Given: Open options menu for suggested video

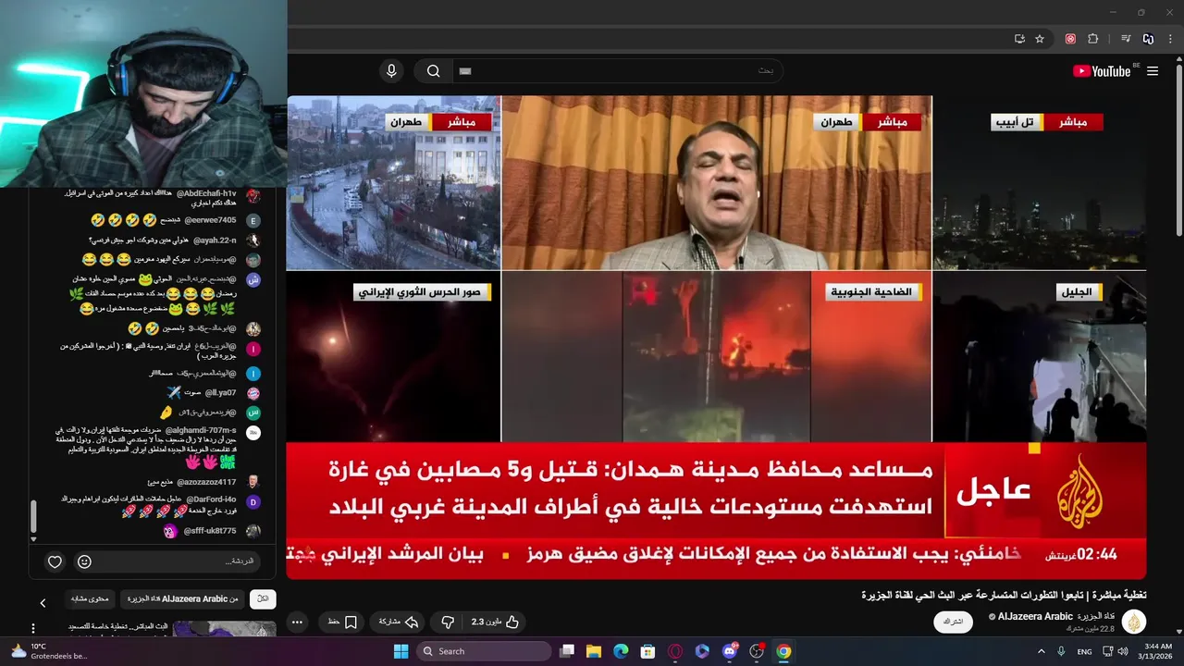Looking at the screenshot, I should pos(33,629).
